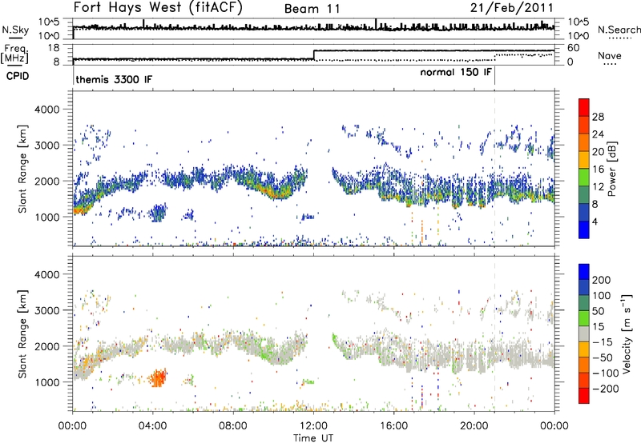Click the 'Power [dB]' colorbar title
641x443 pixels.
611,169
